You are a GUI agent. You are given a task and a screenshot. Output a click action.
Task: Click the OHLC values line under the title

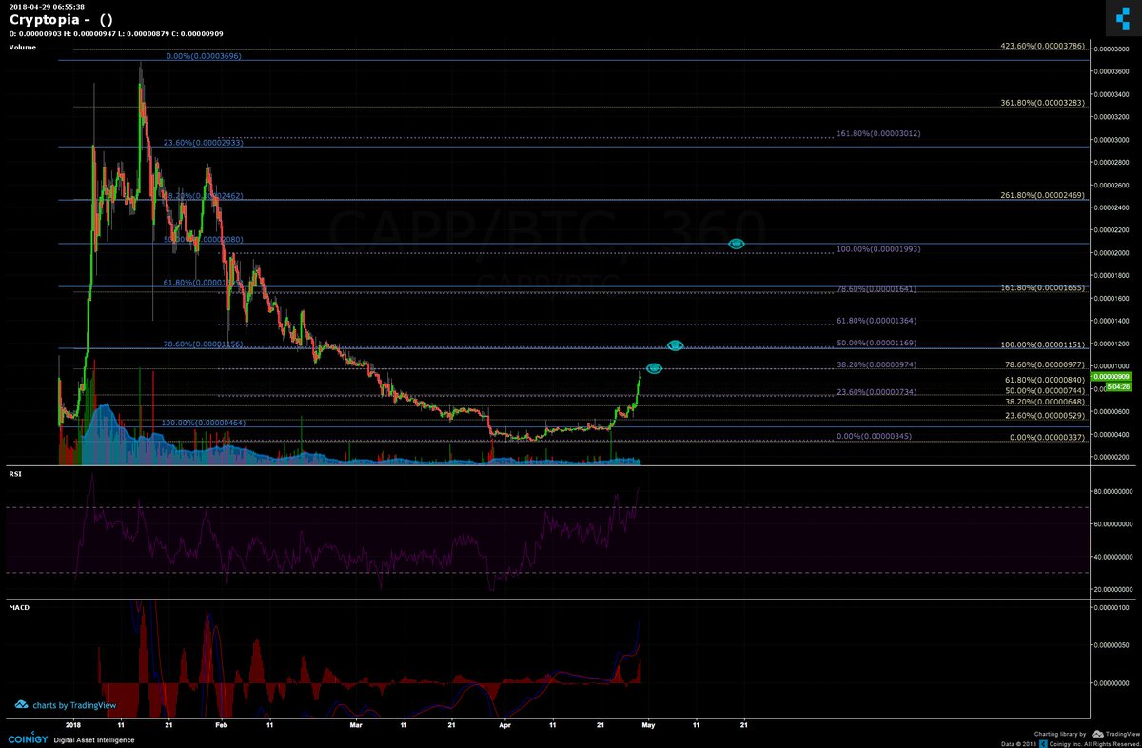(x=116, y=33)
